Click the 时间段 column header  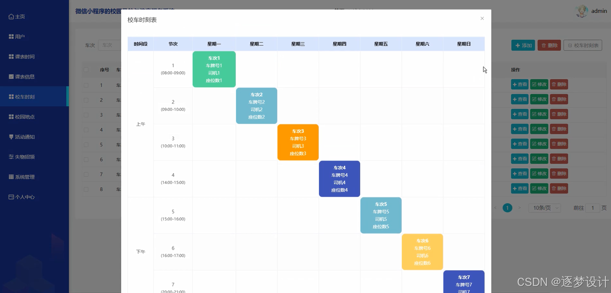point(140,44)
